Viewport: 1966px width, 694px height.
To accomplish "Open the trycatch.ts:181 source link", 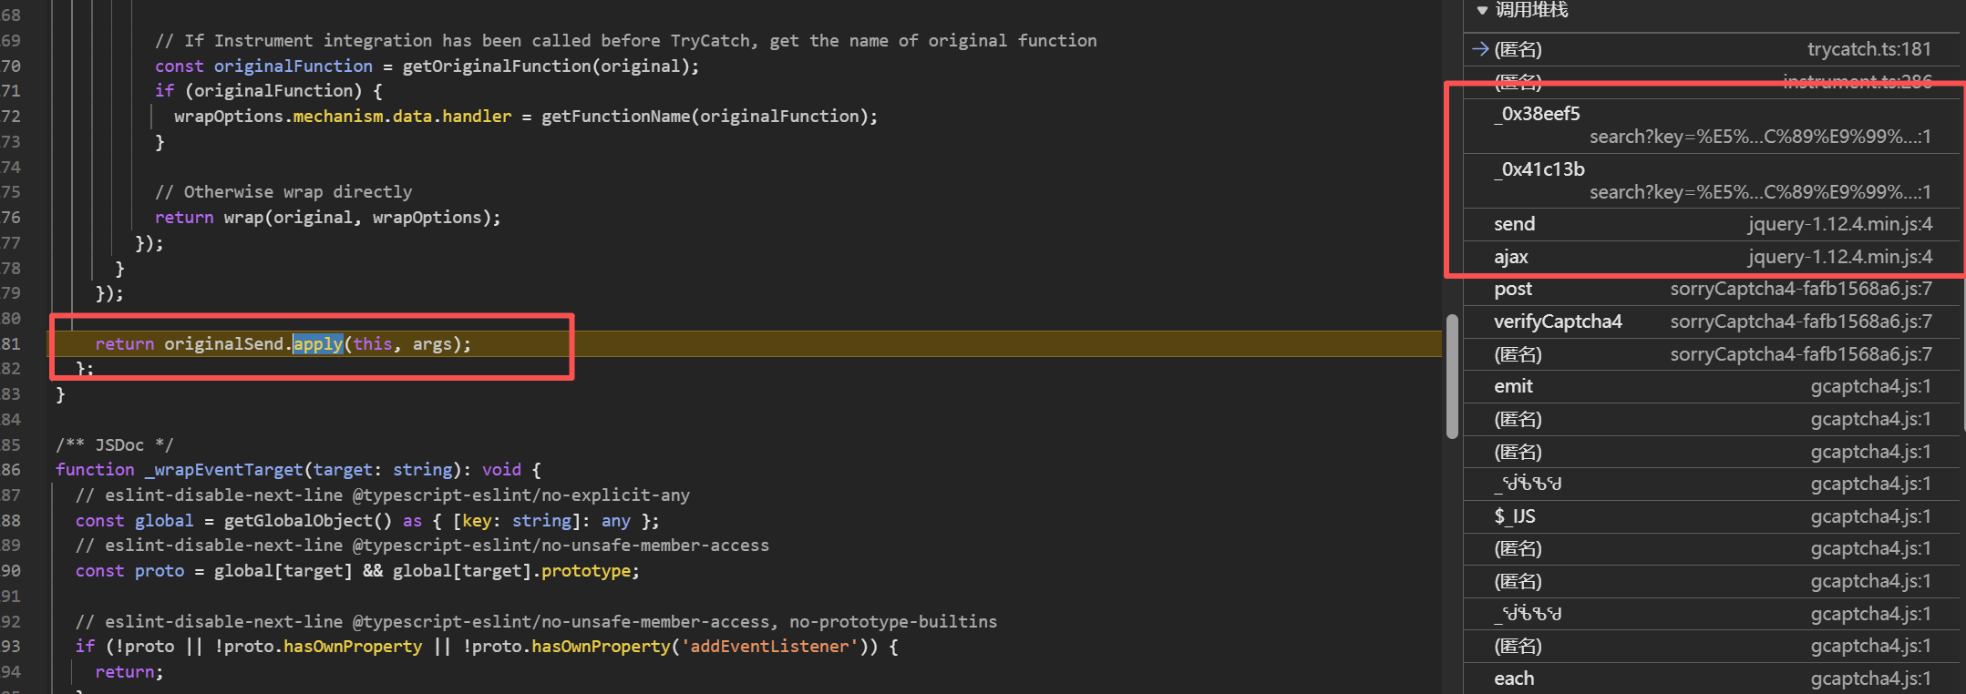I will point(1868,49).
